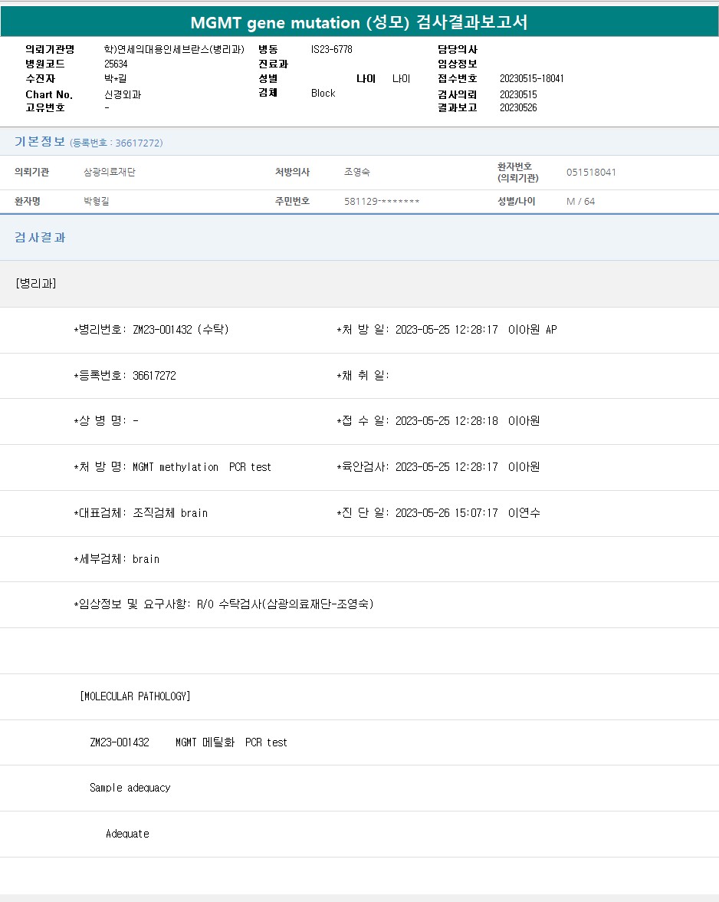Select the 기본정보 section header
The image size is (719, 902).
40,142
